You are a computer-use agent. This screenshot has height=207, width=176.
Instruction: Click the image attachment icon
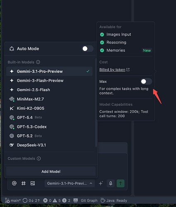coord(33,183)
